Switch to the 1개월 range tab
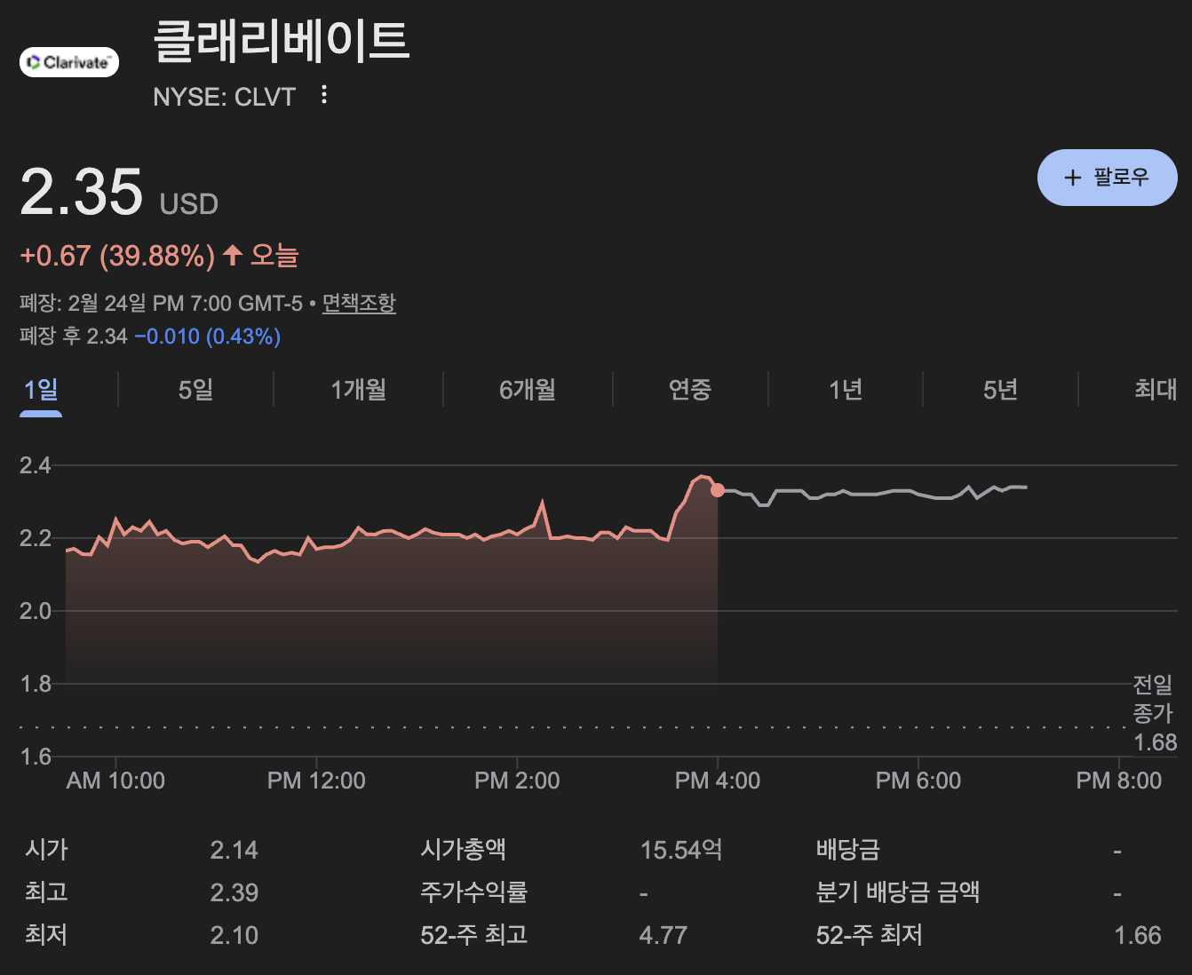This screenshot has height=975, width=1192. coord(358,389)
